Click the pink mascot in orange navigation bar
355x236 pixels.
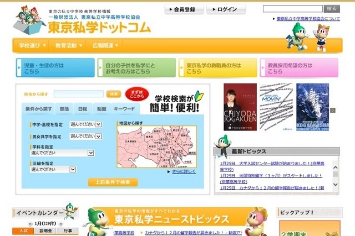click(x=322, y=38)
